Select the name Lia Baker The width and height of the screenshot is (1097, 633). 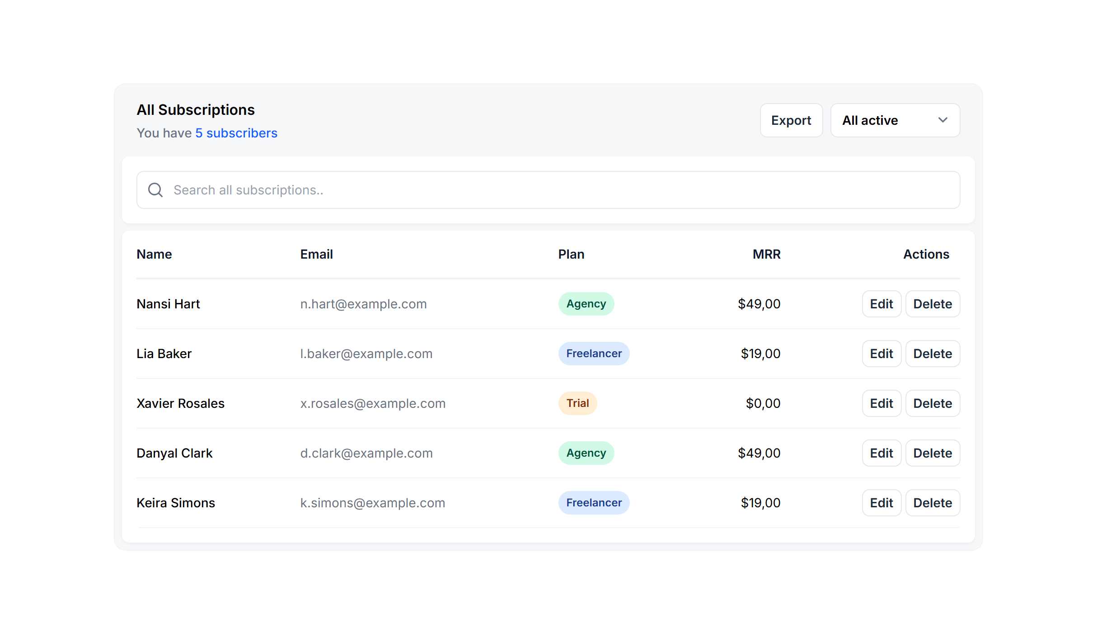(164, 354)
